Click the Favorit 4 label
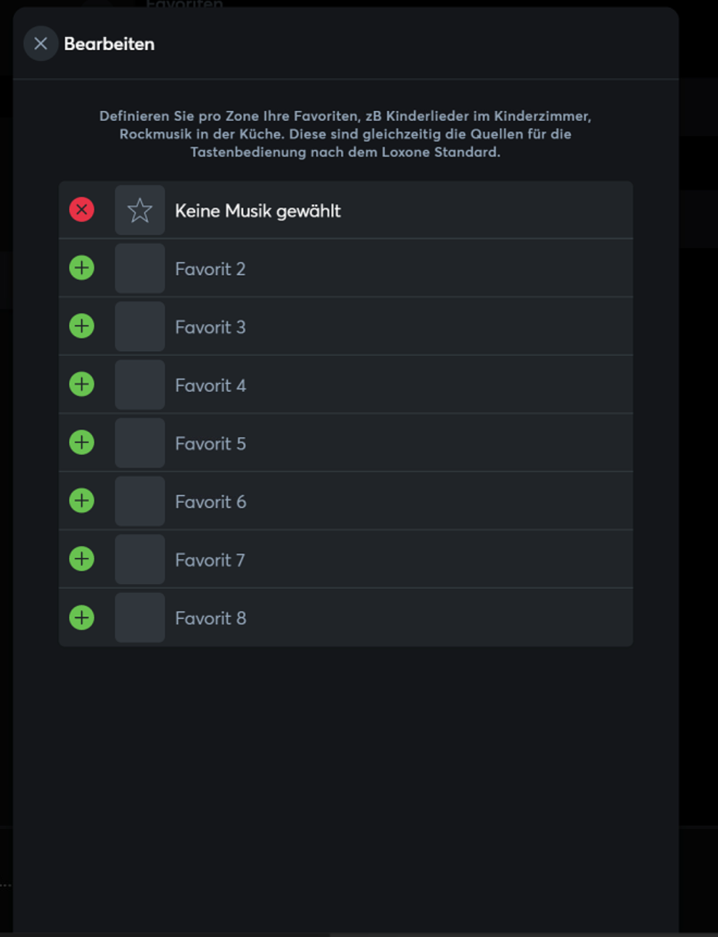This screenshot has height=937, width=718. pos(210,385)
